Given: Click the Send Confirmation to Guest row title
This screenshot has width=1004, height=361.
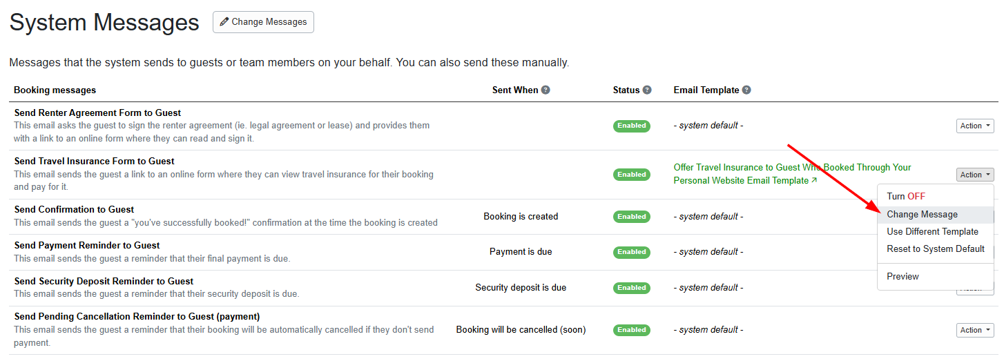Looking at the screenshot, I should 74,210.
